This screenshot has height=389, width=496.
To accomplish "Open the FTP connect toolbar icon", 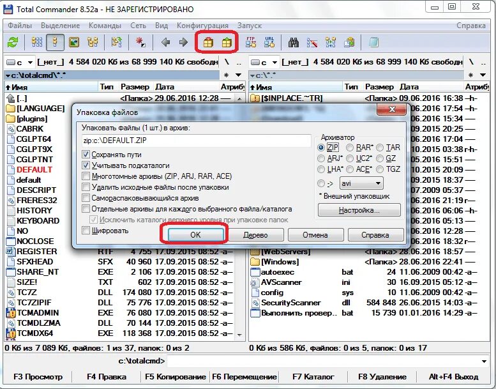I will pos(251,42).
